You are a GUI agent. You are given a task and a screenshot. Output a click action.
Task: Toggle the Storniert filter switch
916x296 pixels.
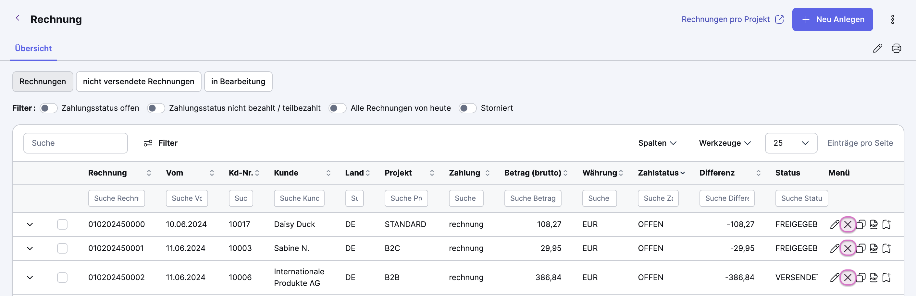468,108
